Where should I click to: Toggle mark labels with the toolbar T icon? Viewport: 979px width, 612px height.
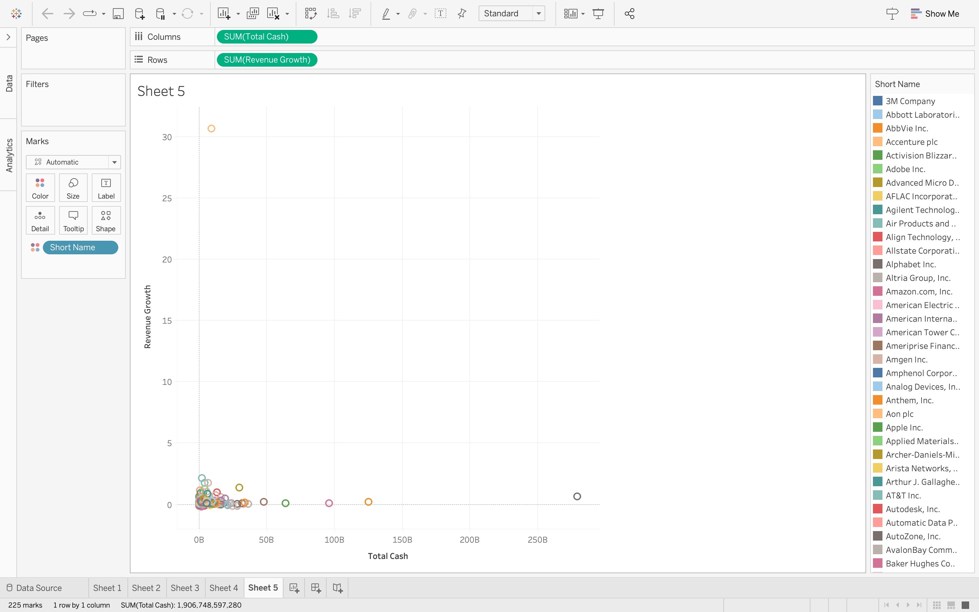[x=440, y=14]
